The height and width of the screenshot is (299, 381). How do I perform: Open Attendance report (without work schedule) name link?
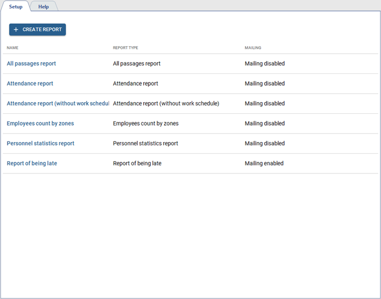point(57,104)
